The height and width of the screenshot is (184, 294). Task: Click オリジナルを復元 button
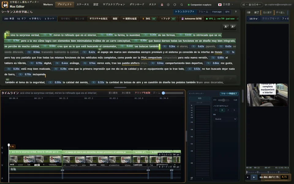coord(98,19)
